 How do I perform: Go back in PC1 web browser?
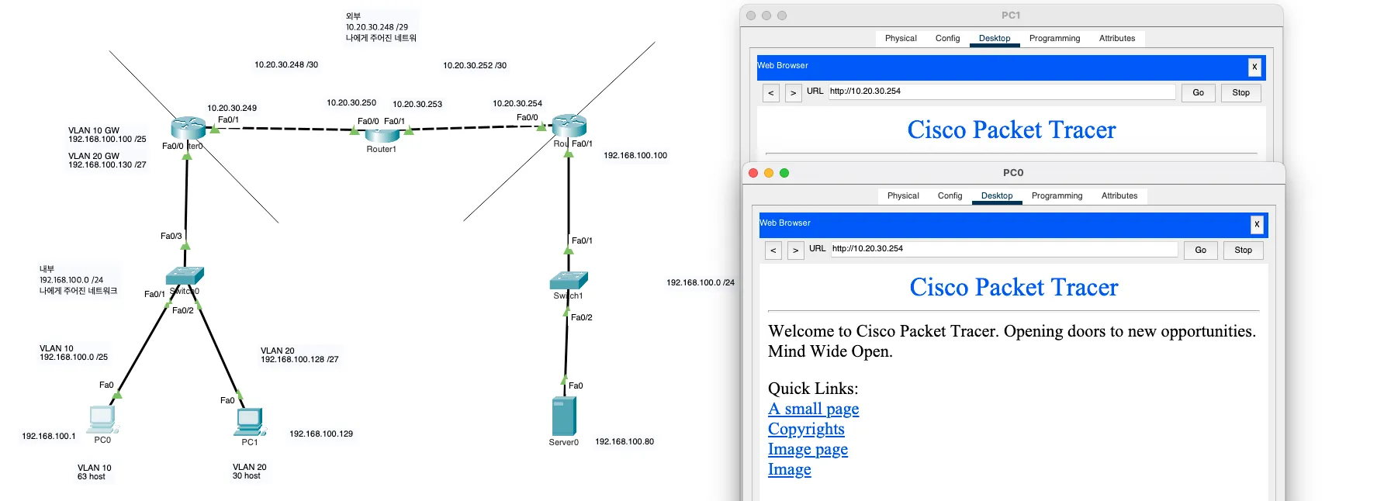[770, 93]
